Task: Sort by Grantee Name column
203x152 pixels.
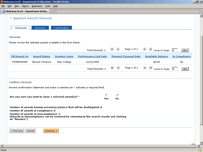Action: pos(64,56)
